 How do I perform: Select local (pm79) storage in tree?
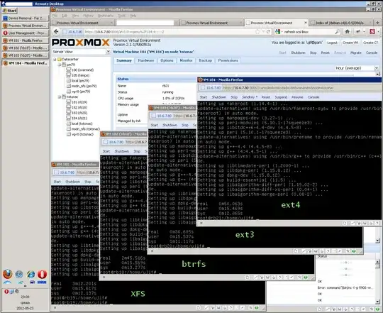pos(78,81)
